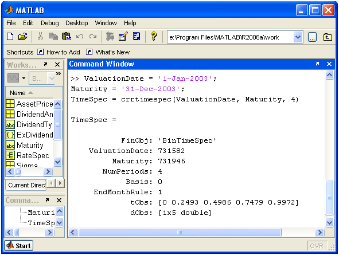Click the How to Add shortcut link
The image size is (339, 255).
[x=63, y=52]
